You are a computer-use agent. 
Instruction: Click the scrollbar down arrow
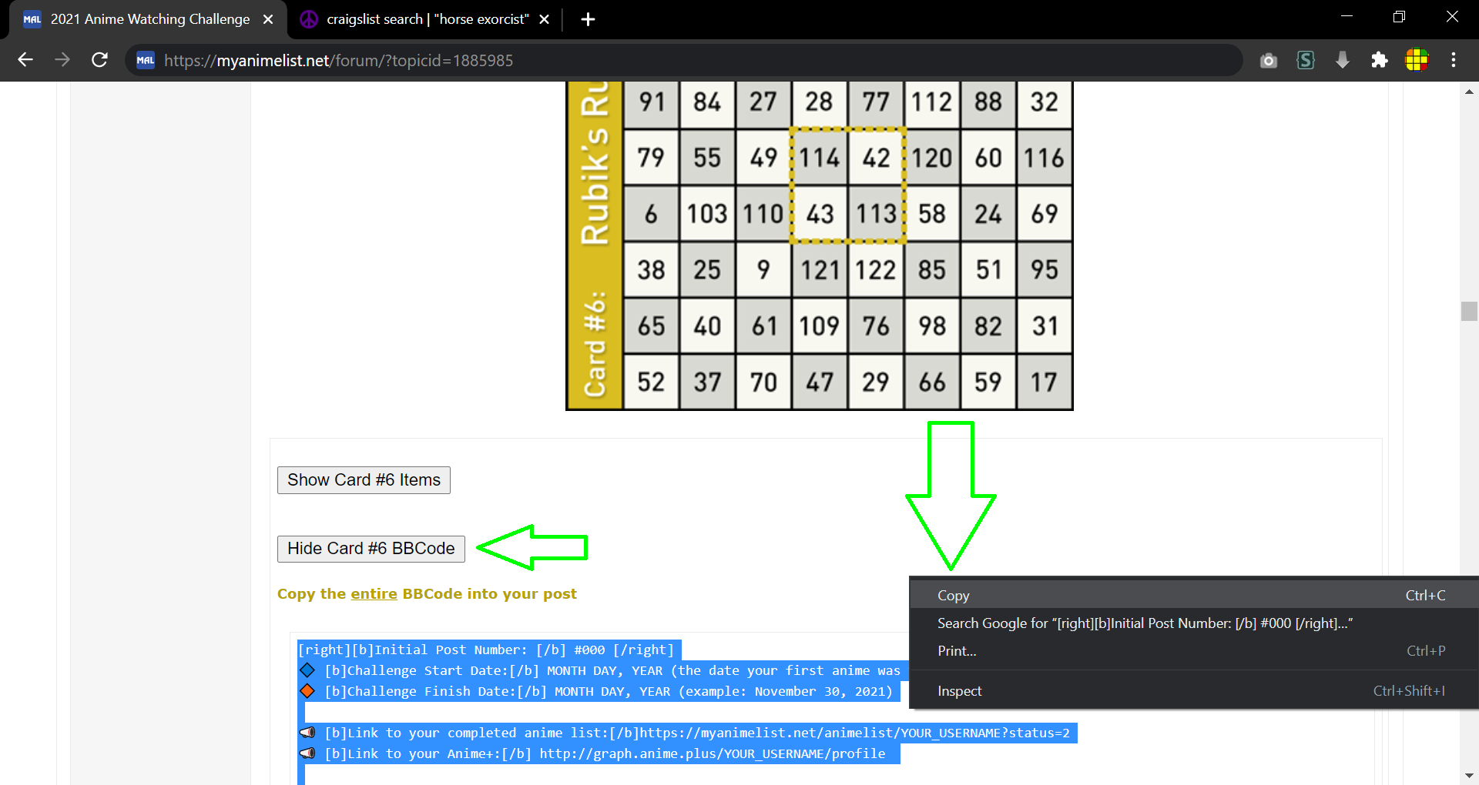click(x=1469, y=776)
